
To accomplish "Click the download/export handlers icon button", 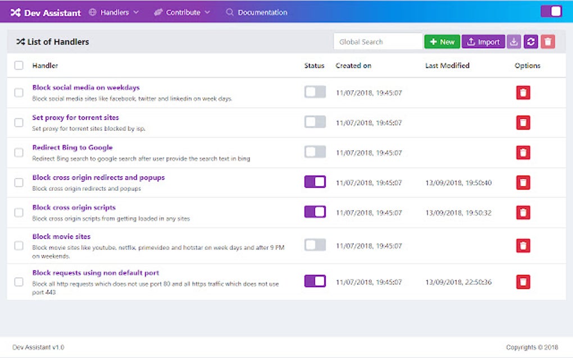I will point(514,42).
